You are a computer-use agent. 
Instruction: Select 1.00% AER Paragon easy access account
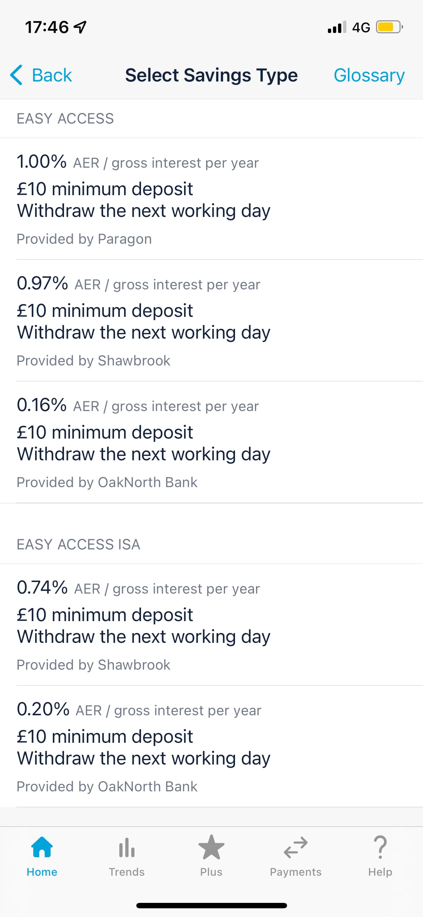(x=211, y=199)
